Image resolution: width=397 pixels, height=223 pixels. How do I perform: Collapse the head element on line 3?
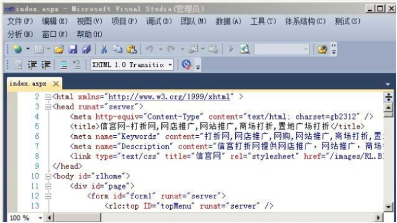point(48,107)
